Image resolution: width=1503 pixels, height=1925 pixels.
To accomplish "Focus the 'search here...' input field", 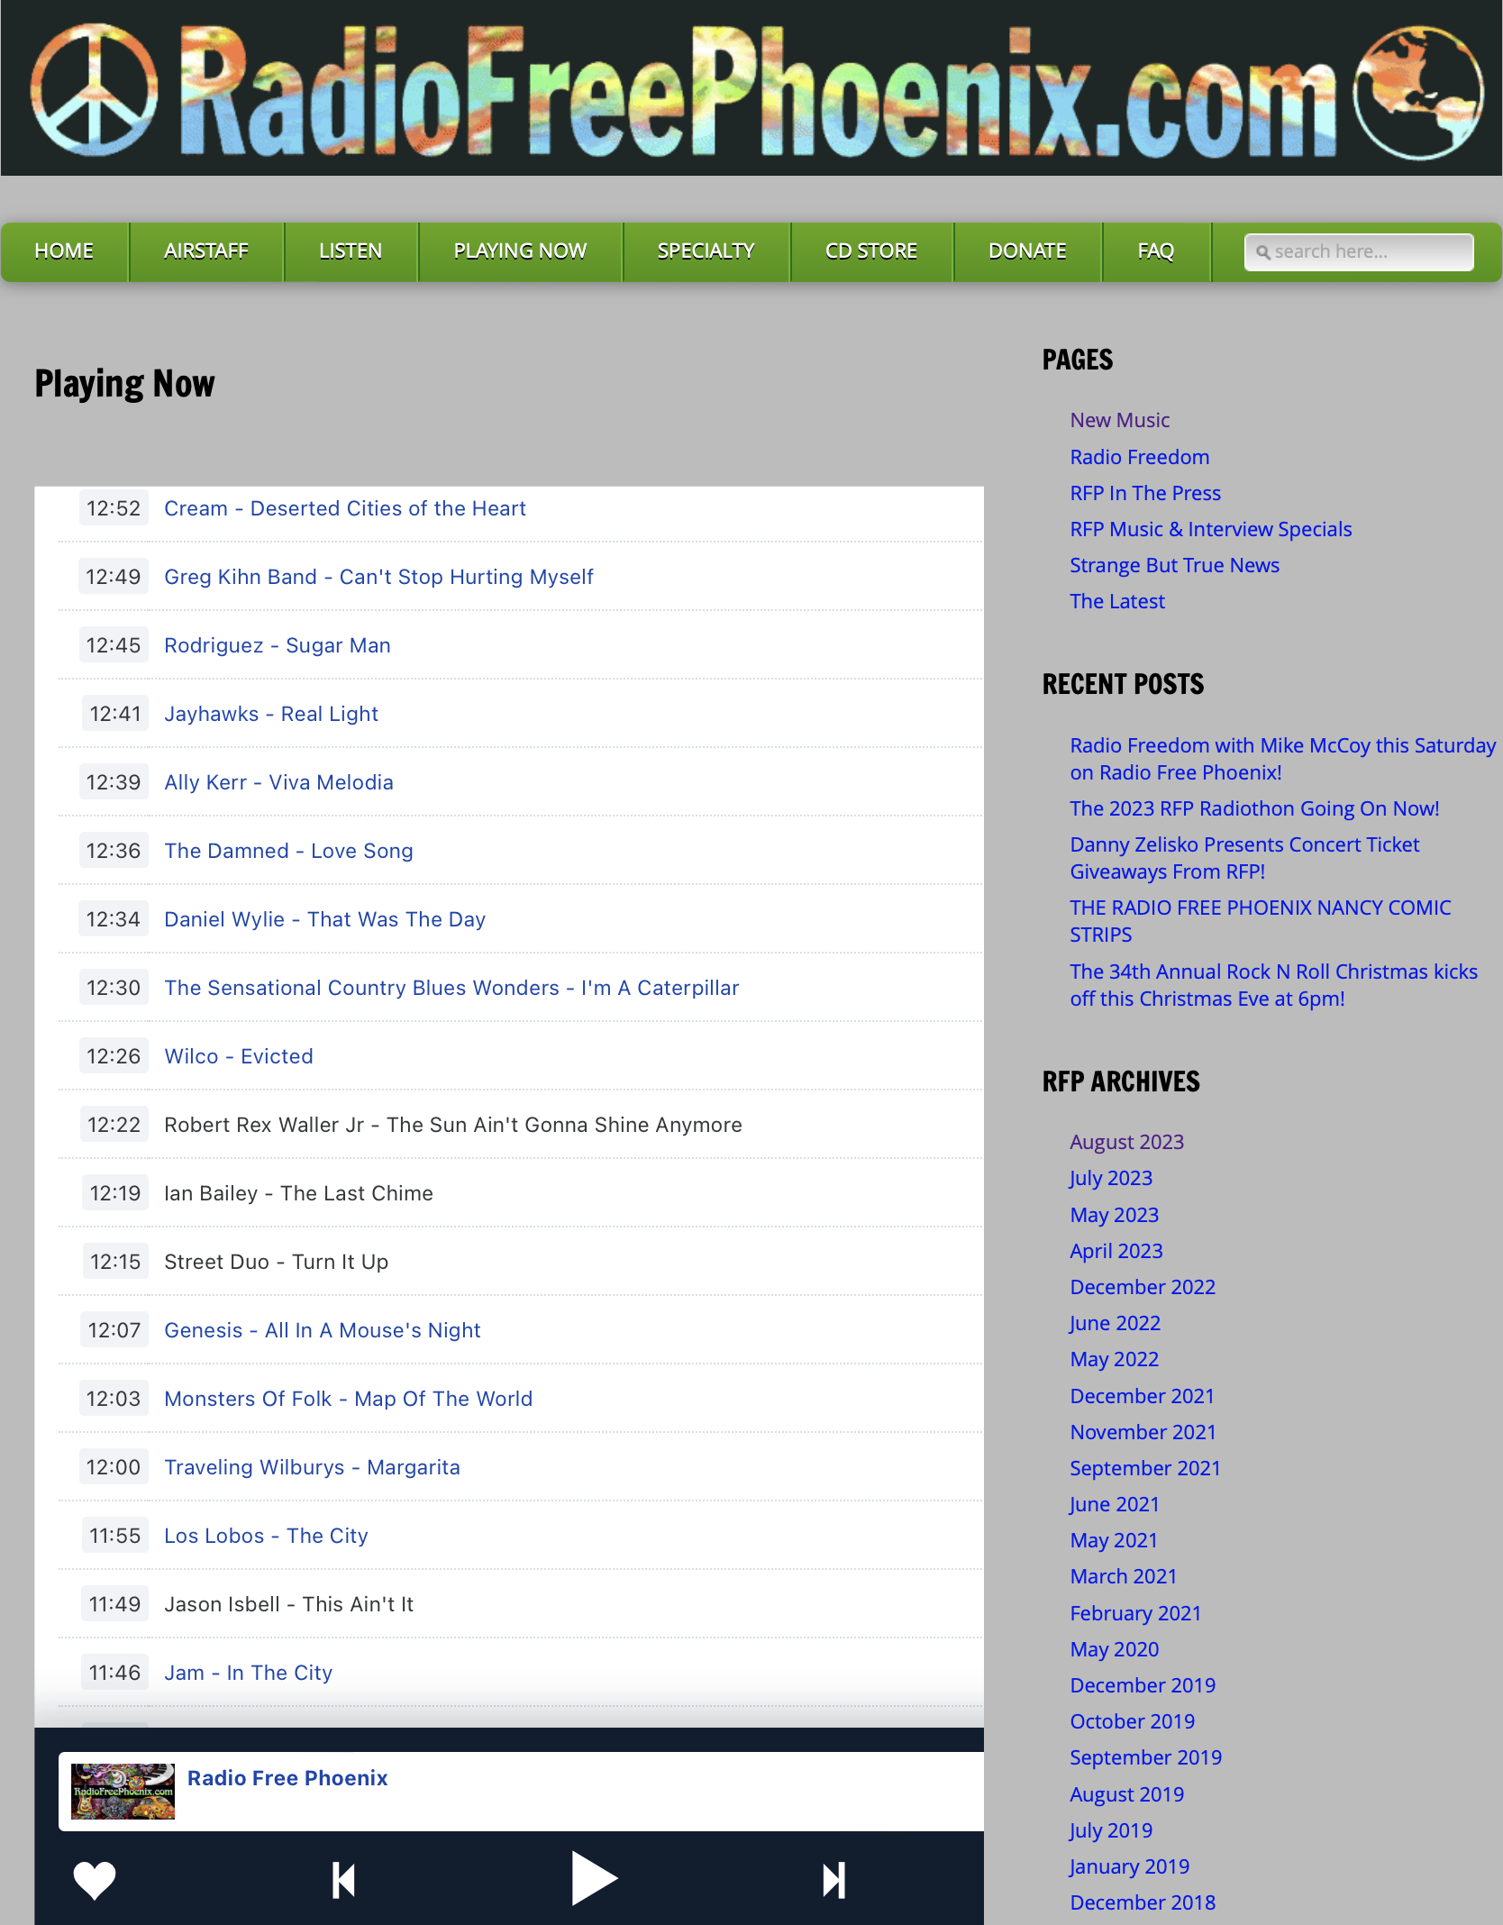I will 1359,252.
